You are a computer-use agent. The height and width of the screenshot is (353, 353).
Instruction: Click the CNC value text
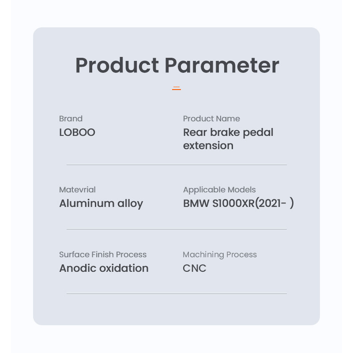[194, 268]
